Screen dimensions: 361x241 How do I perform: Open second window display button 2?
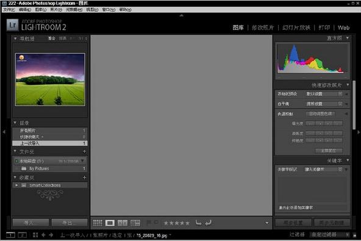(x=23, y=235)
